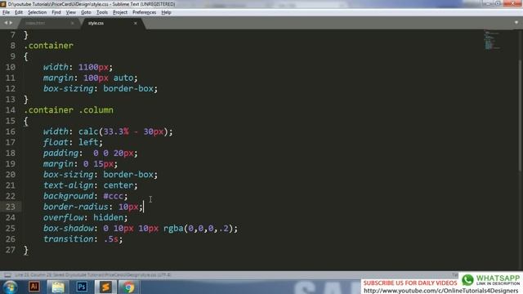Open Photoshop from the taskbar

tap(82, 287)
